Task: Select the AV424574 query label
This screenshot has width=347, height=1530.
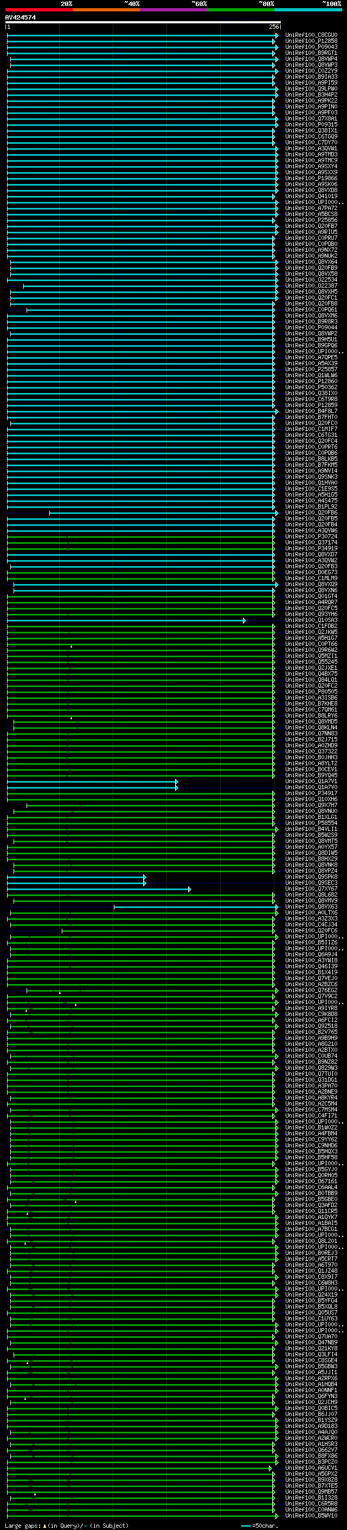Action: pyautogui.click(x=20, y=17)
